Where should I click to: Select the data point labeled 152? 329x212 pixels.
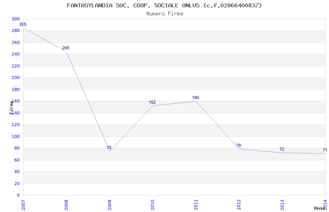pyautogui.click(x=152, y=103)
